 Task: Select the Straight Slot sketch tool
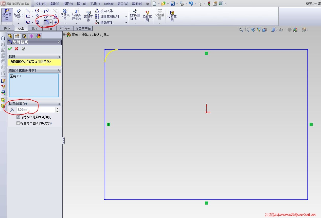tap(28, 22)
